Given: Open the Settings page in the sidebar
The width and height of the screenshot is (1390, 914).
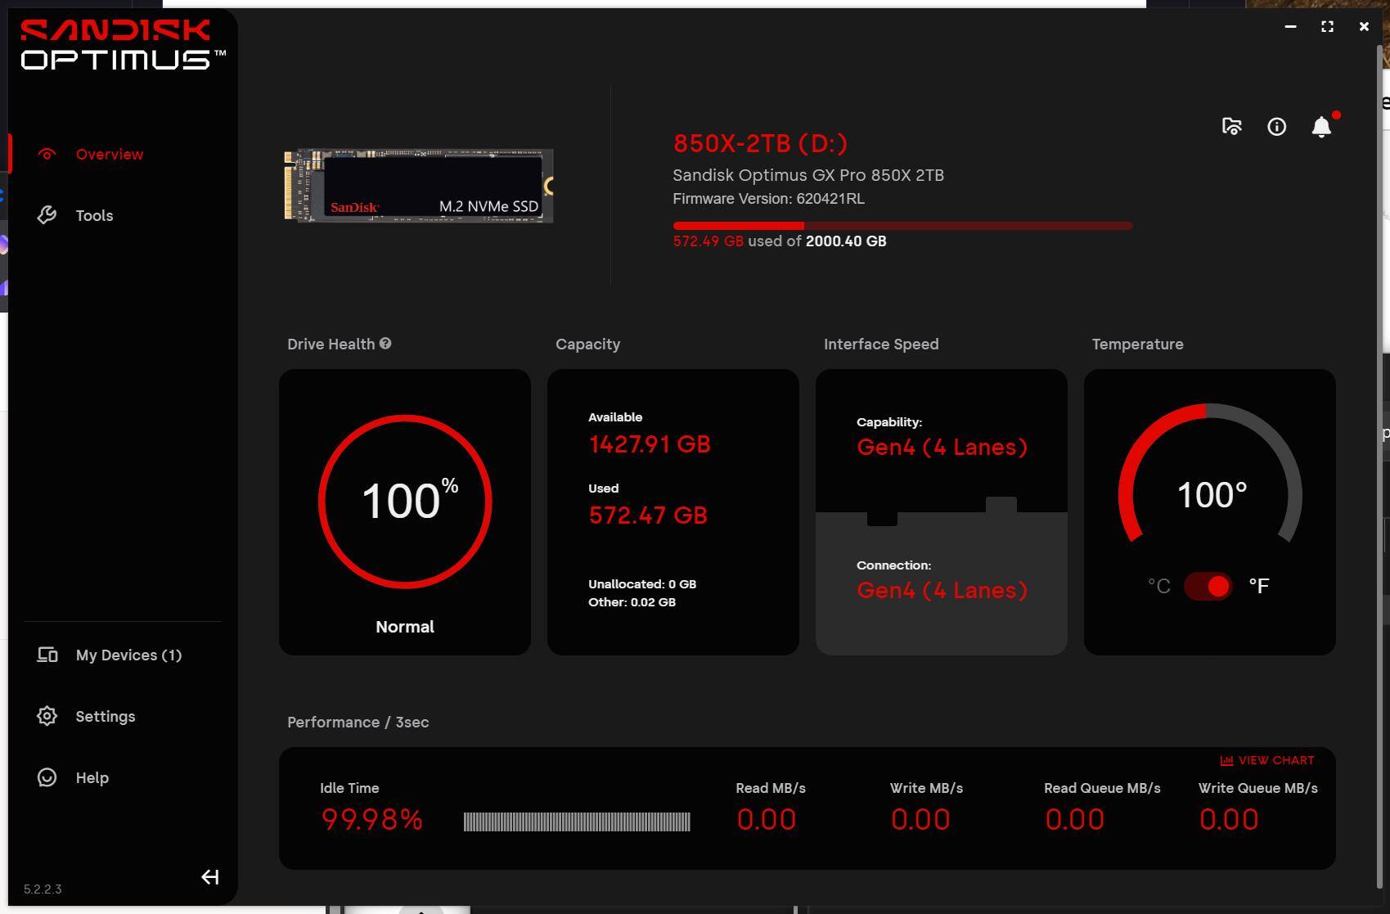Looking at the screenshot, I should (105, 716).
